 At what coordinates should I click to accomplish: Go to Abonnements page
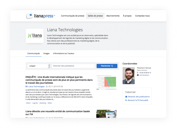[x=113, y=16]
